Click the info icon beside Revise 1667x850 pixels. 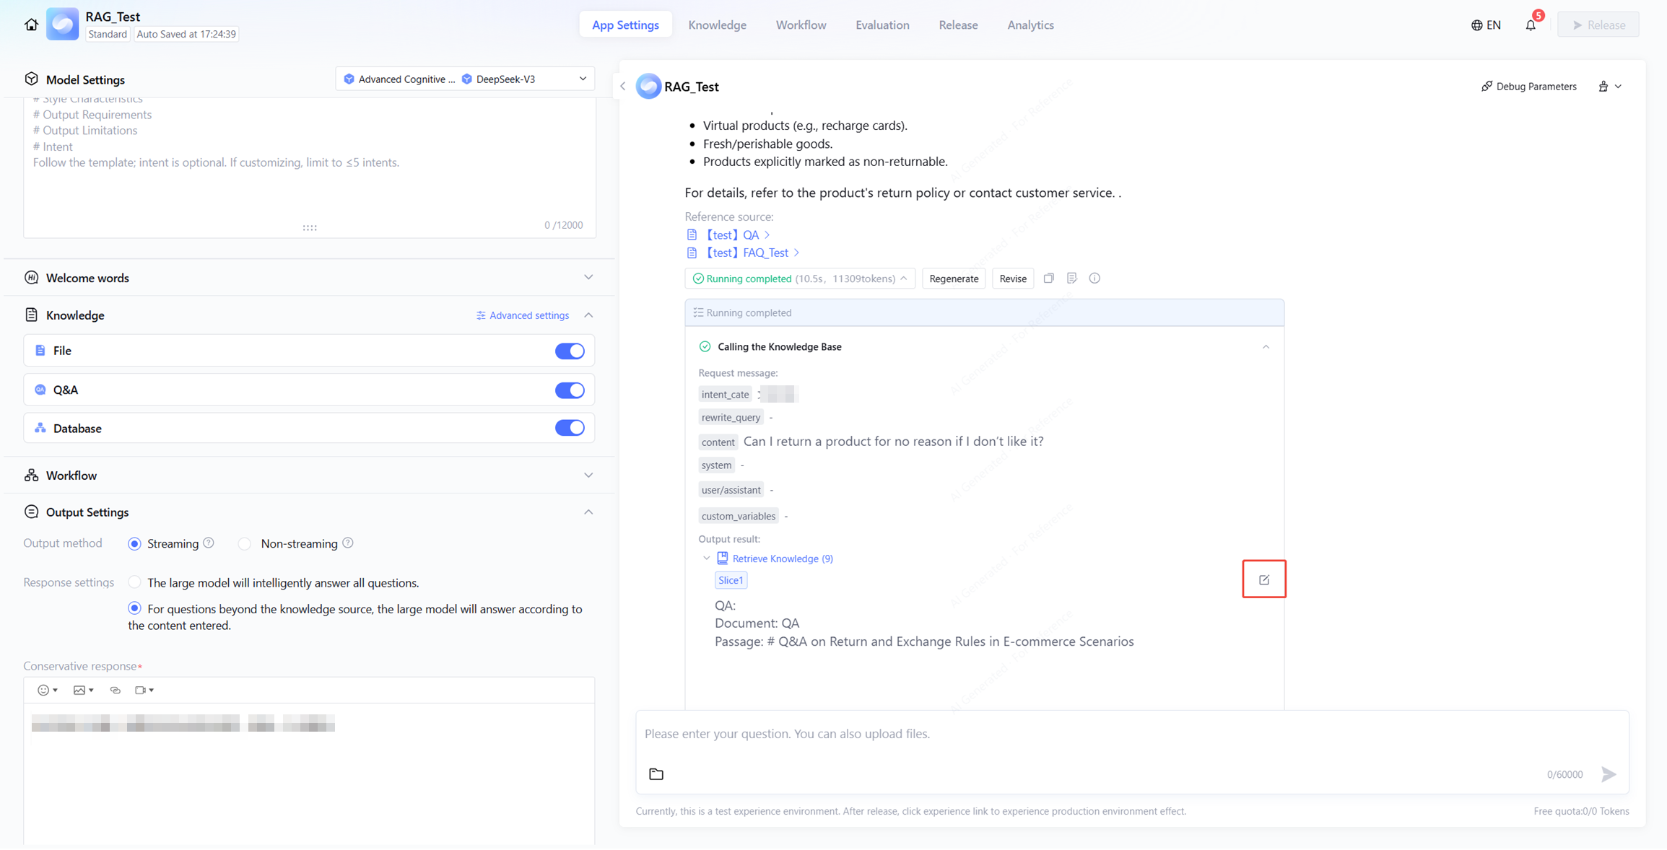(x=1094, y=279)
